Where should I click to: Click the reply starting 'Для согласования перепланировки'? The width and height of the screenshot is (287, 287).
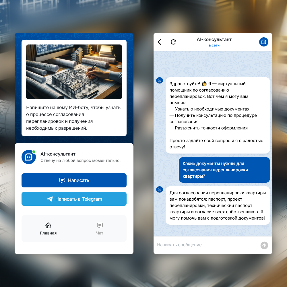coord(218,205)
